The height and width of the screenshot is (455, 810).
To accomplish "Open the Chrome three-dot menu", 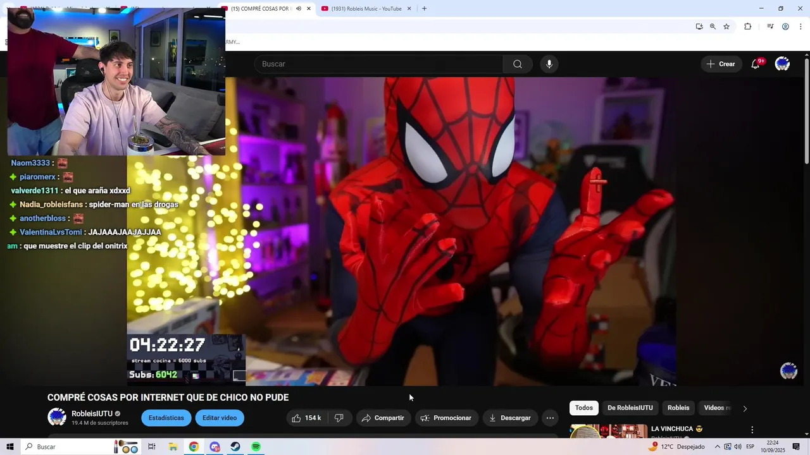I will (x=801, y=27).
